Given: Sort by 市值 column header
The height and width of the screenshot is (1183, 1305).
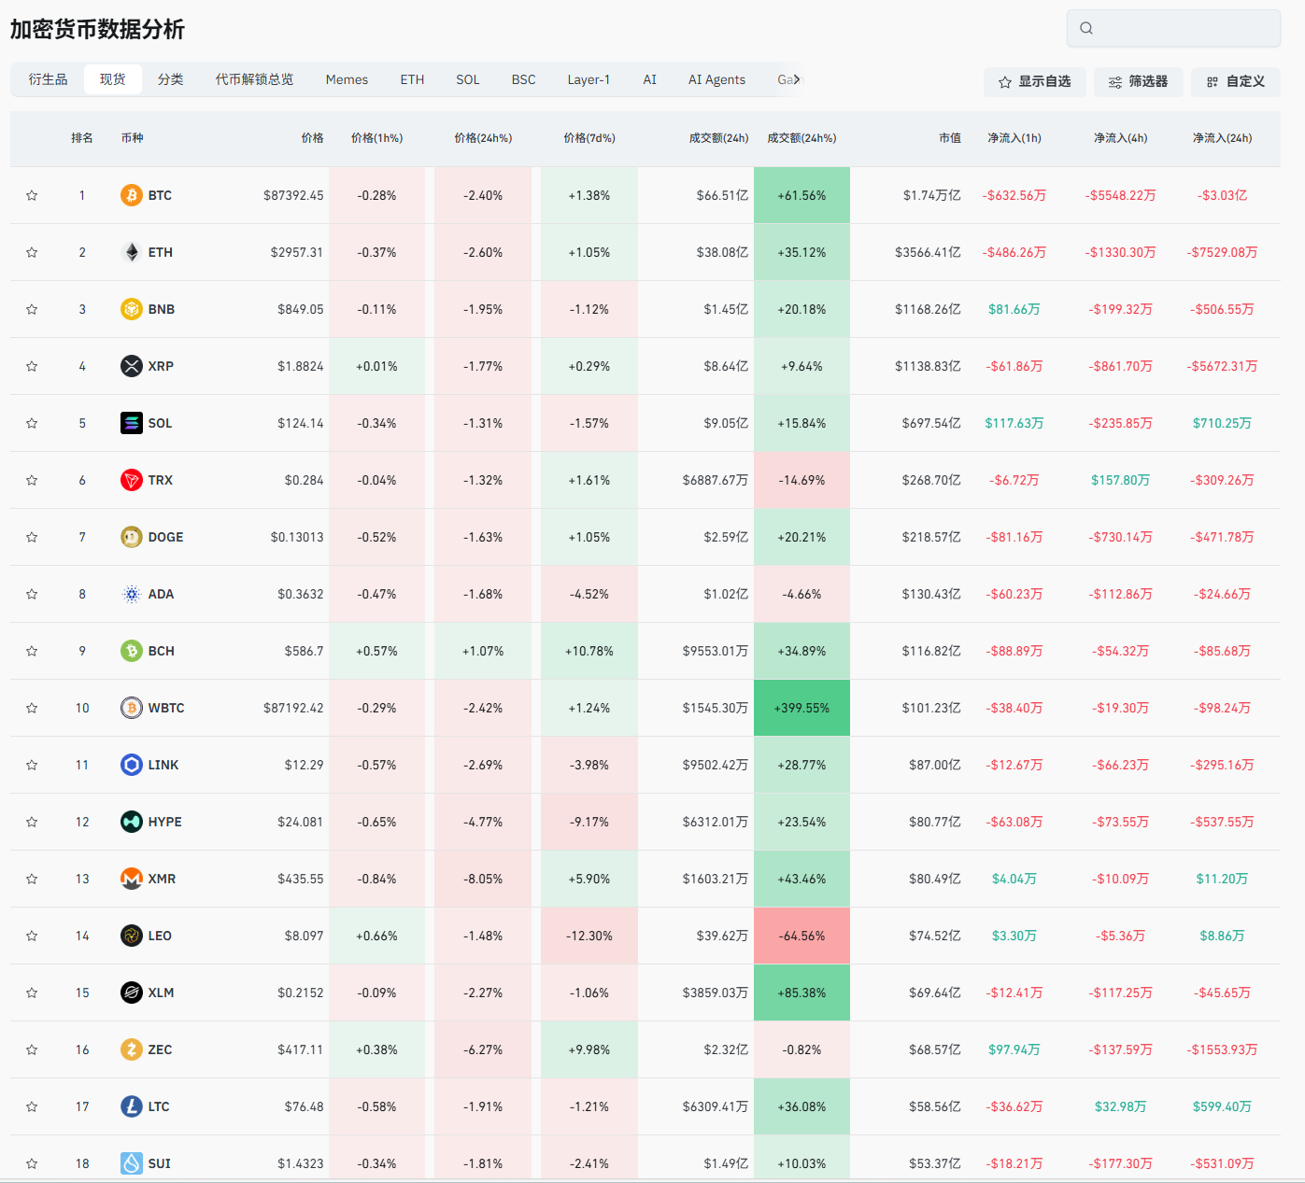Looking at the screenshot, I should [x=949, y=138].
